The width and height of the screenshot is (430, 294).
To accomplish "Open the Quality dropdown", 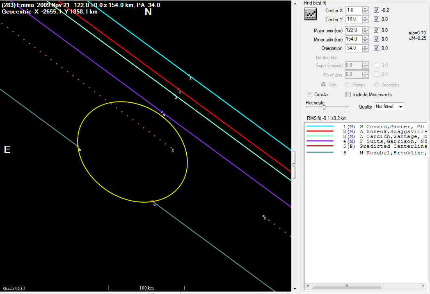I will [389, 106].
